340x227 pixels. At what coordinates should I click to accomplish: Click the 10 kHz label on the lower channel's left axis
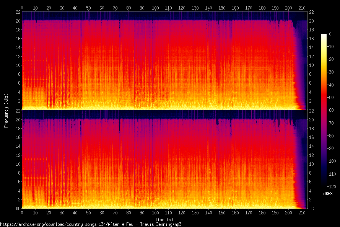click(x=17, y=164)
